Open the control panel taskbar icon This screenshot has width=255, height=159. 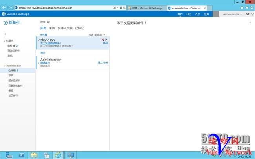click(71, 155)
